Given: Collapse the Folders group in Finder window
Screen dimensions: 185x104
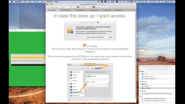Looking at the screenshot, I should coord(174,71).
